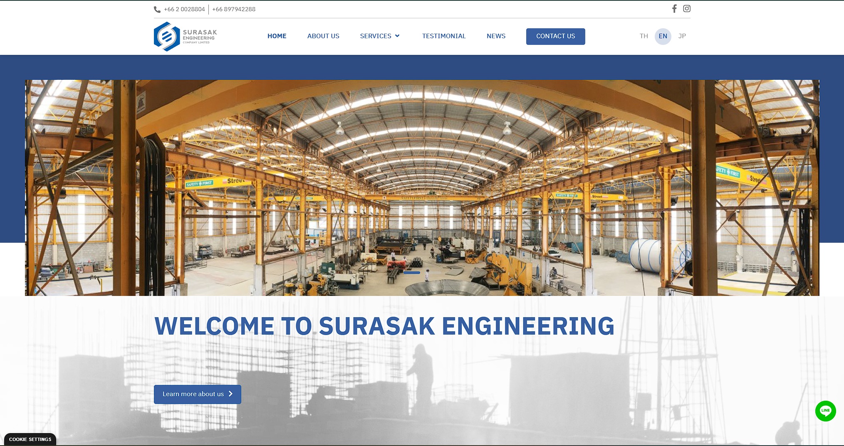
Task: Click arrow icon on Learn more button
Action: click(x=230, y=394)
